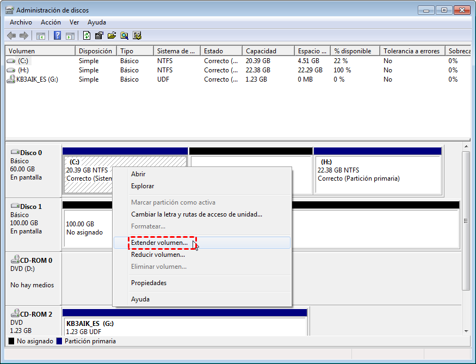The height and width of the screenshot is (364, 476).
Task: Click the open folder toolbar icon
Action: pyautogui.click(x=112, y=36)
